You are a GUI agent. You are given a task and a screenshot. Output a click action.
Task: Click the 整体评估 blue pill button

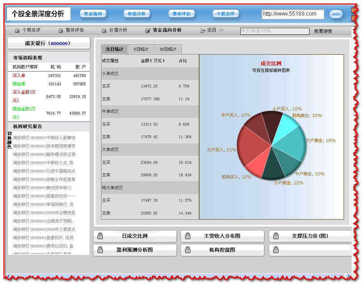[x=181, y=14]
